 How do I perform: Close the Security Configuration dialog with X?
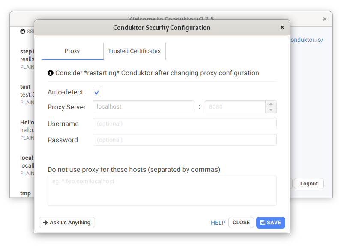click(x=282, y=27)
